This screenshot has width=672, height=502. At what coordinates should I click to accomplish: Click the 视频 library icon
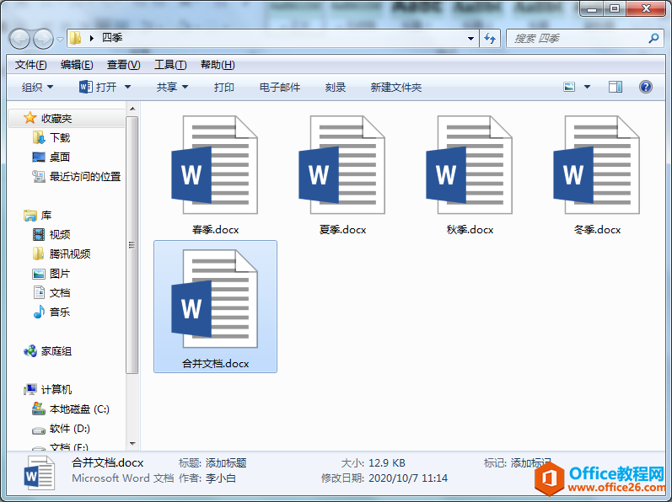(39, 234)
